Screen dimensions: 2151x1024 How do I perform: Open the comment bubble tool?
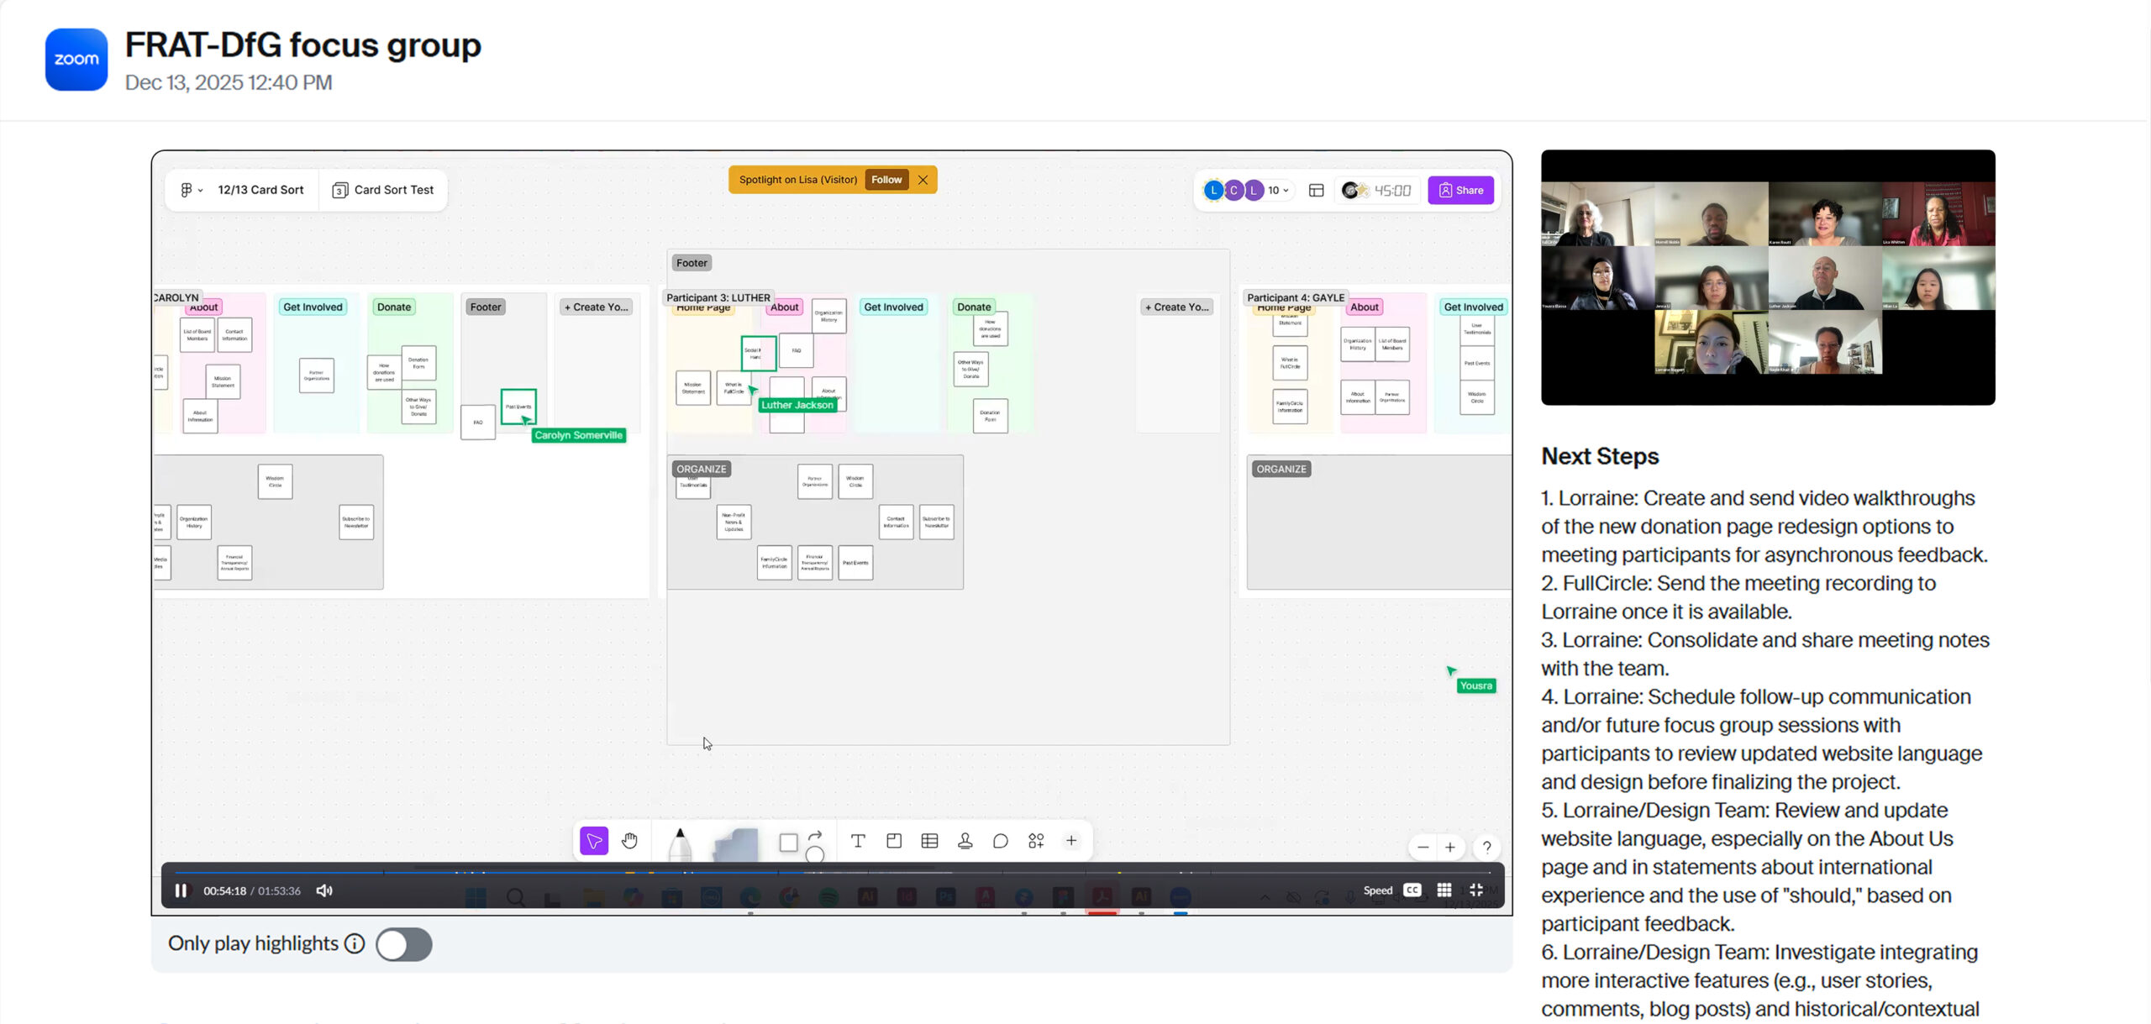(x=1001, y=840)
